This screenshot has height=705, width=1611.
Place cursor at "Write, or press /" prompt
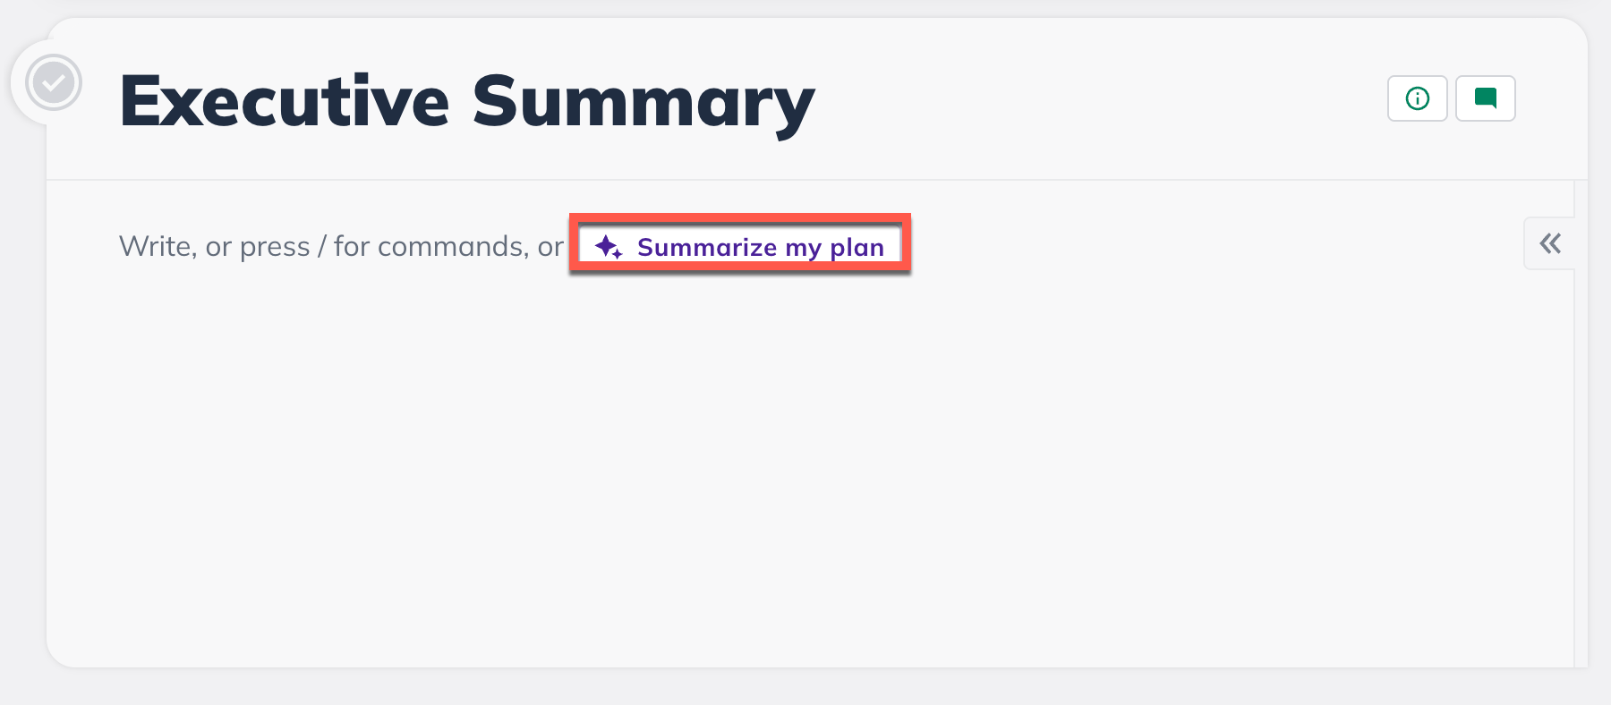tap(215, 247)
